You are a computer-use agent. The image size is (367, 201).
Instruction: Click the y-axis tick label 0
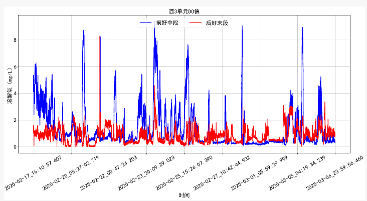tap(16, 147)
